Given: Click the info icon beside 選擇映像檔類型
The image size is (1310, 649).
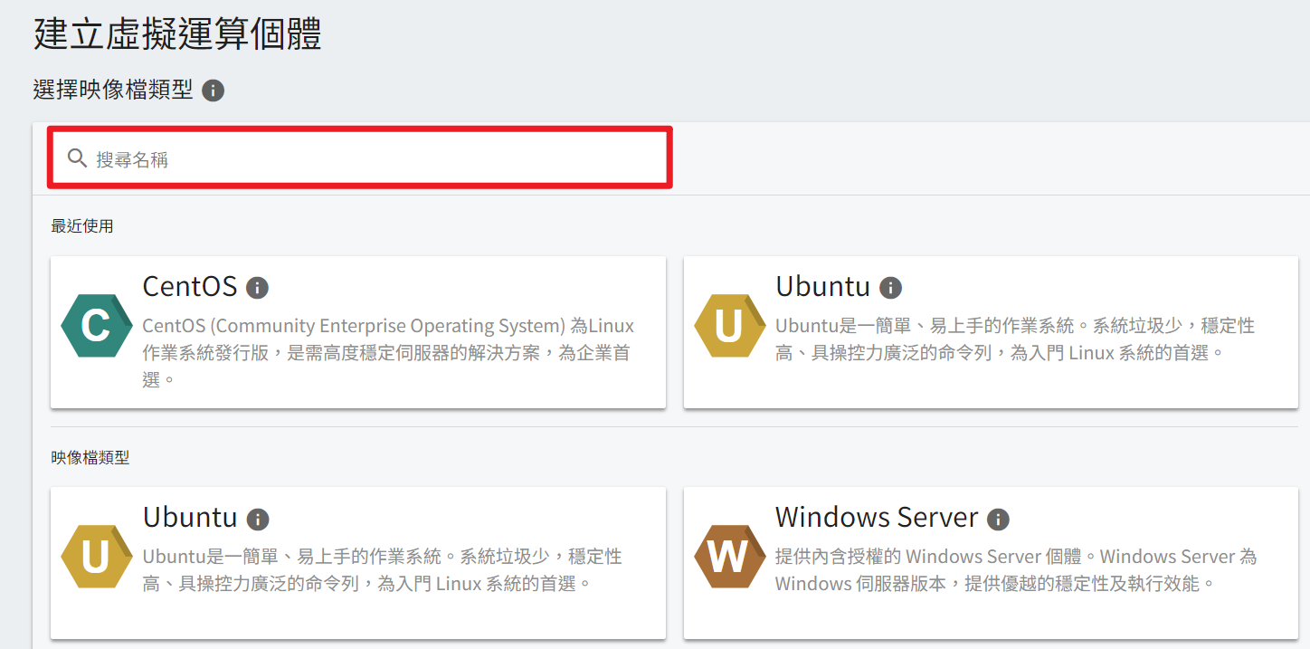Looking at the screenshot, I should [214, 91].
